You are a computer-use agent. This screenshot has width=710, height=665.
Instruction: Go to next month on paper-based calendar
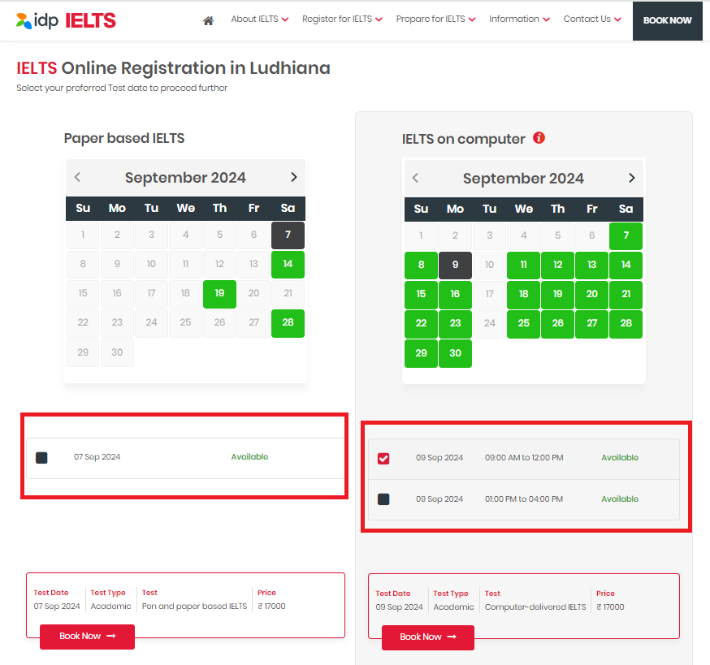[293, 177]
